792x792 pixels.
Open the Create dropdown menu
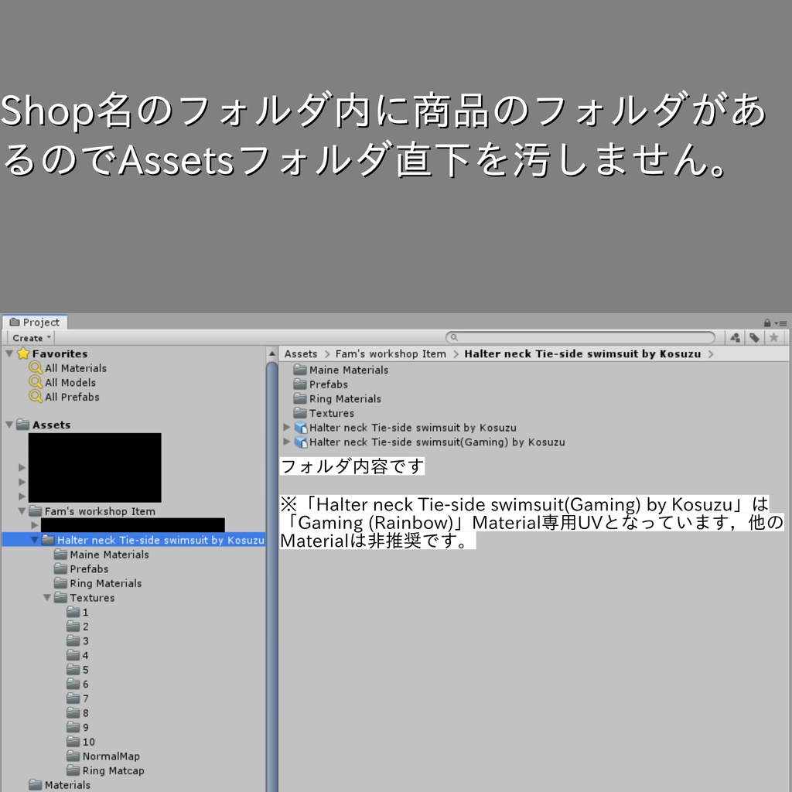pos(29,337)
